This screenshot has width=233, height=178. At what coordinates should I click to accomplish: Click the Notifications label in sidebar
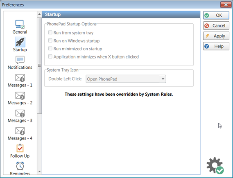(20, 68)
